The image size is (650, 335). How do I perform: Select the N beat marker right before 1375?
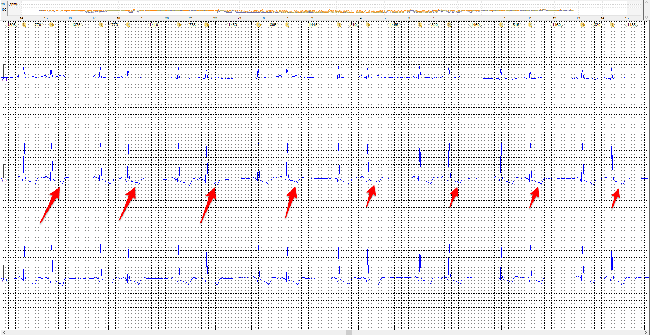tap(52, 25)
